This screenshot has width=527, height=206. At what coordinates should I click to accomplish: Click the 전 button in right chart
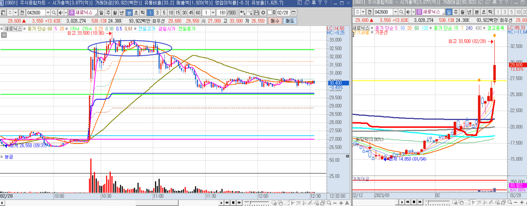tap(370, 12)
